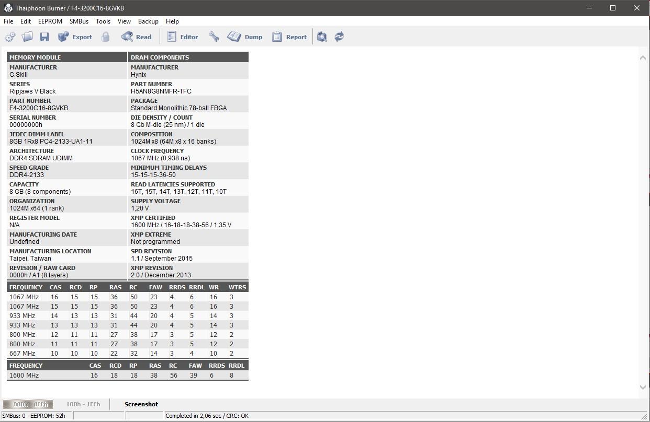Open the Editor from the toolbar

tap(183, 37)
